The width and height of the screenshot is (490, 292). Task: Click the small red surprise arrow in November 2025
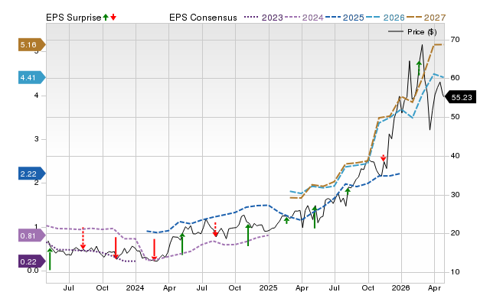383,158
